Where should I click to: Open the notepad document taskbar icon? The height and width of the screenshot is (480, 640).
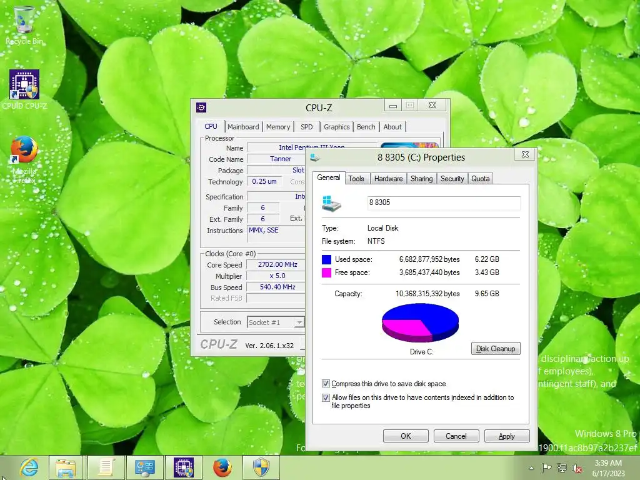tap(106, 467)
